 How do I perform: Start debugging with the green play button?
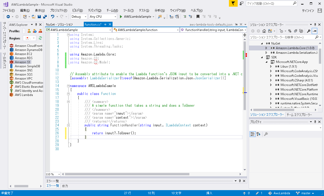[x=121, y=17]
